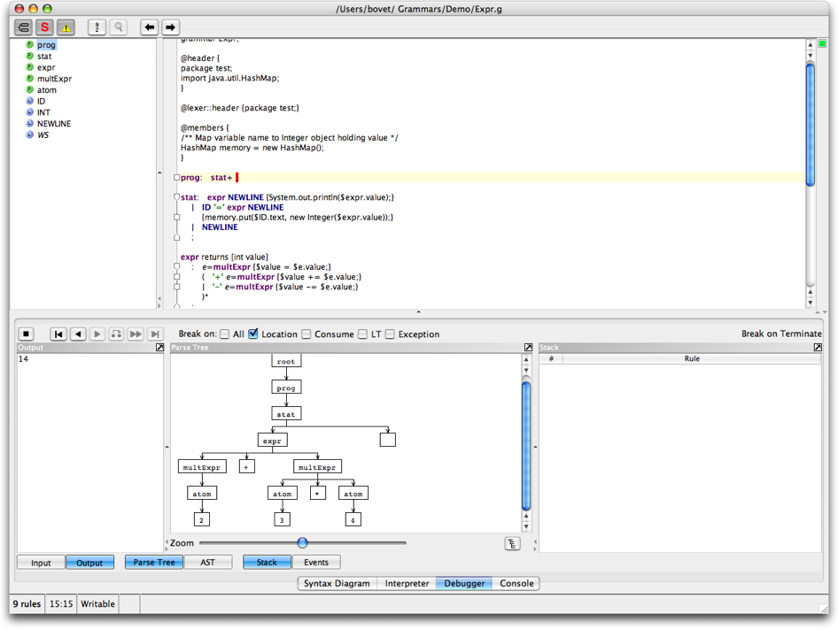Toggle the Events panel button
Viewport: 838px width, 629px height.
click(x=316, y=563)
